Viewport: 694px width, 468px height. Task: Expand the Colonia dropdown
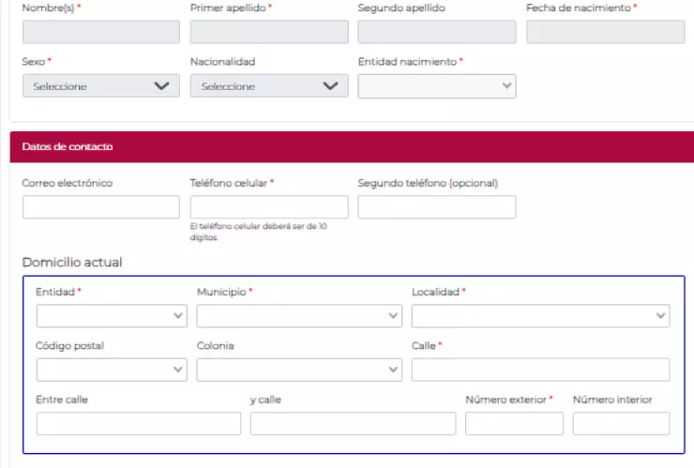tap(299, 370)
